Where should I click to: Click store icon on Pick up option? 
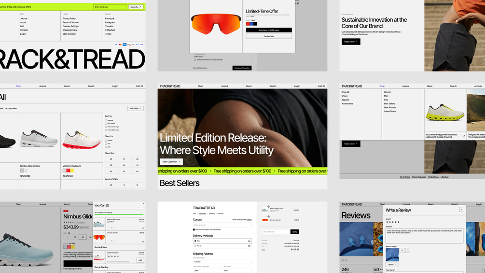click(x=249, y=246)
